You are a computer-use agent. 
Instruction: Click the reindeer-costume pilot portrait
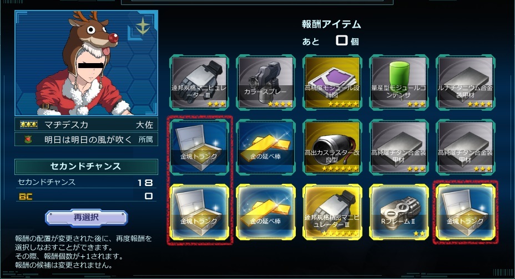(86, 63)
